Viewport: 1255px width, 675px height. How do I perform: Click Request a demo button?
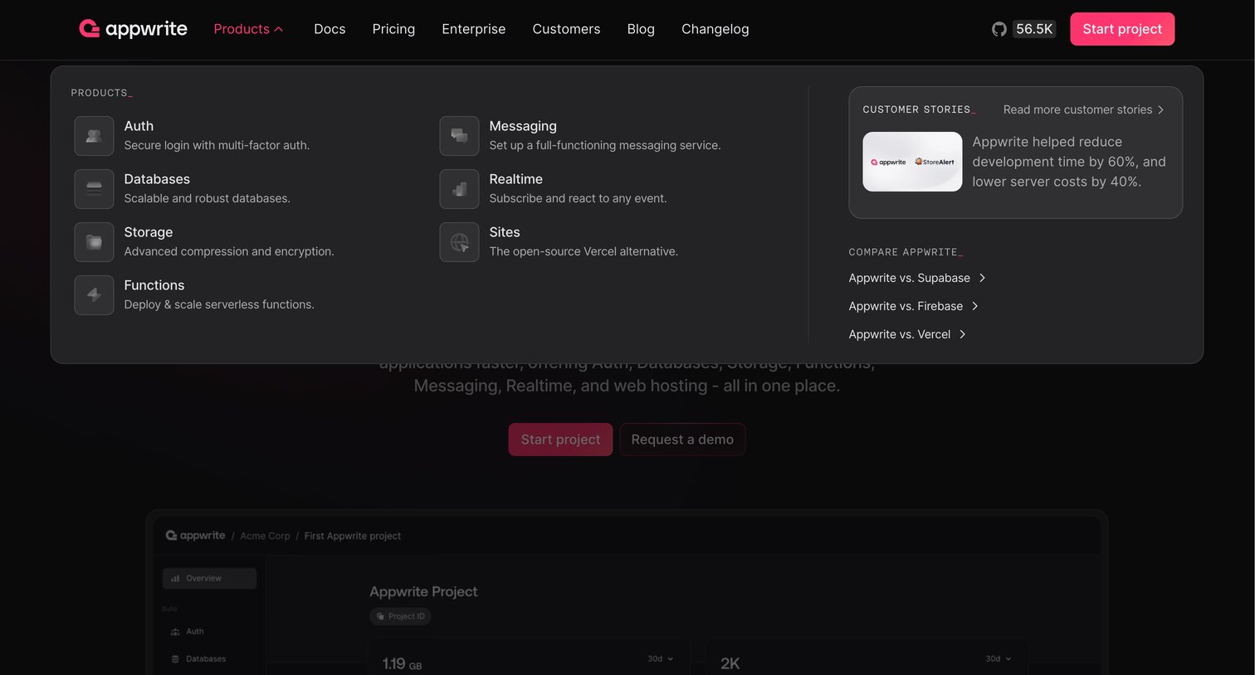click(x=682, y=439)
